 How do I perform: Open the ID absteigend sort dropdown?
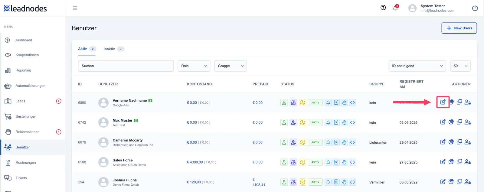tap(417, 66)
